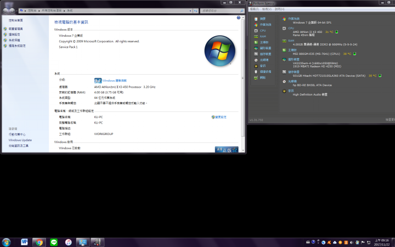
Task: Open Audio section in Speccy sidebar
Action: [262, 66]
